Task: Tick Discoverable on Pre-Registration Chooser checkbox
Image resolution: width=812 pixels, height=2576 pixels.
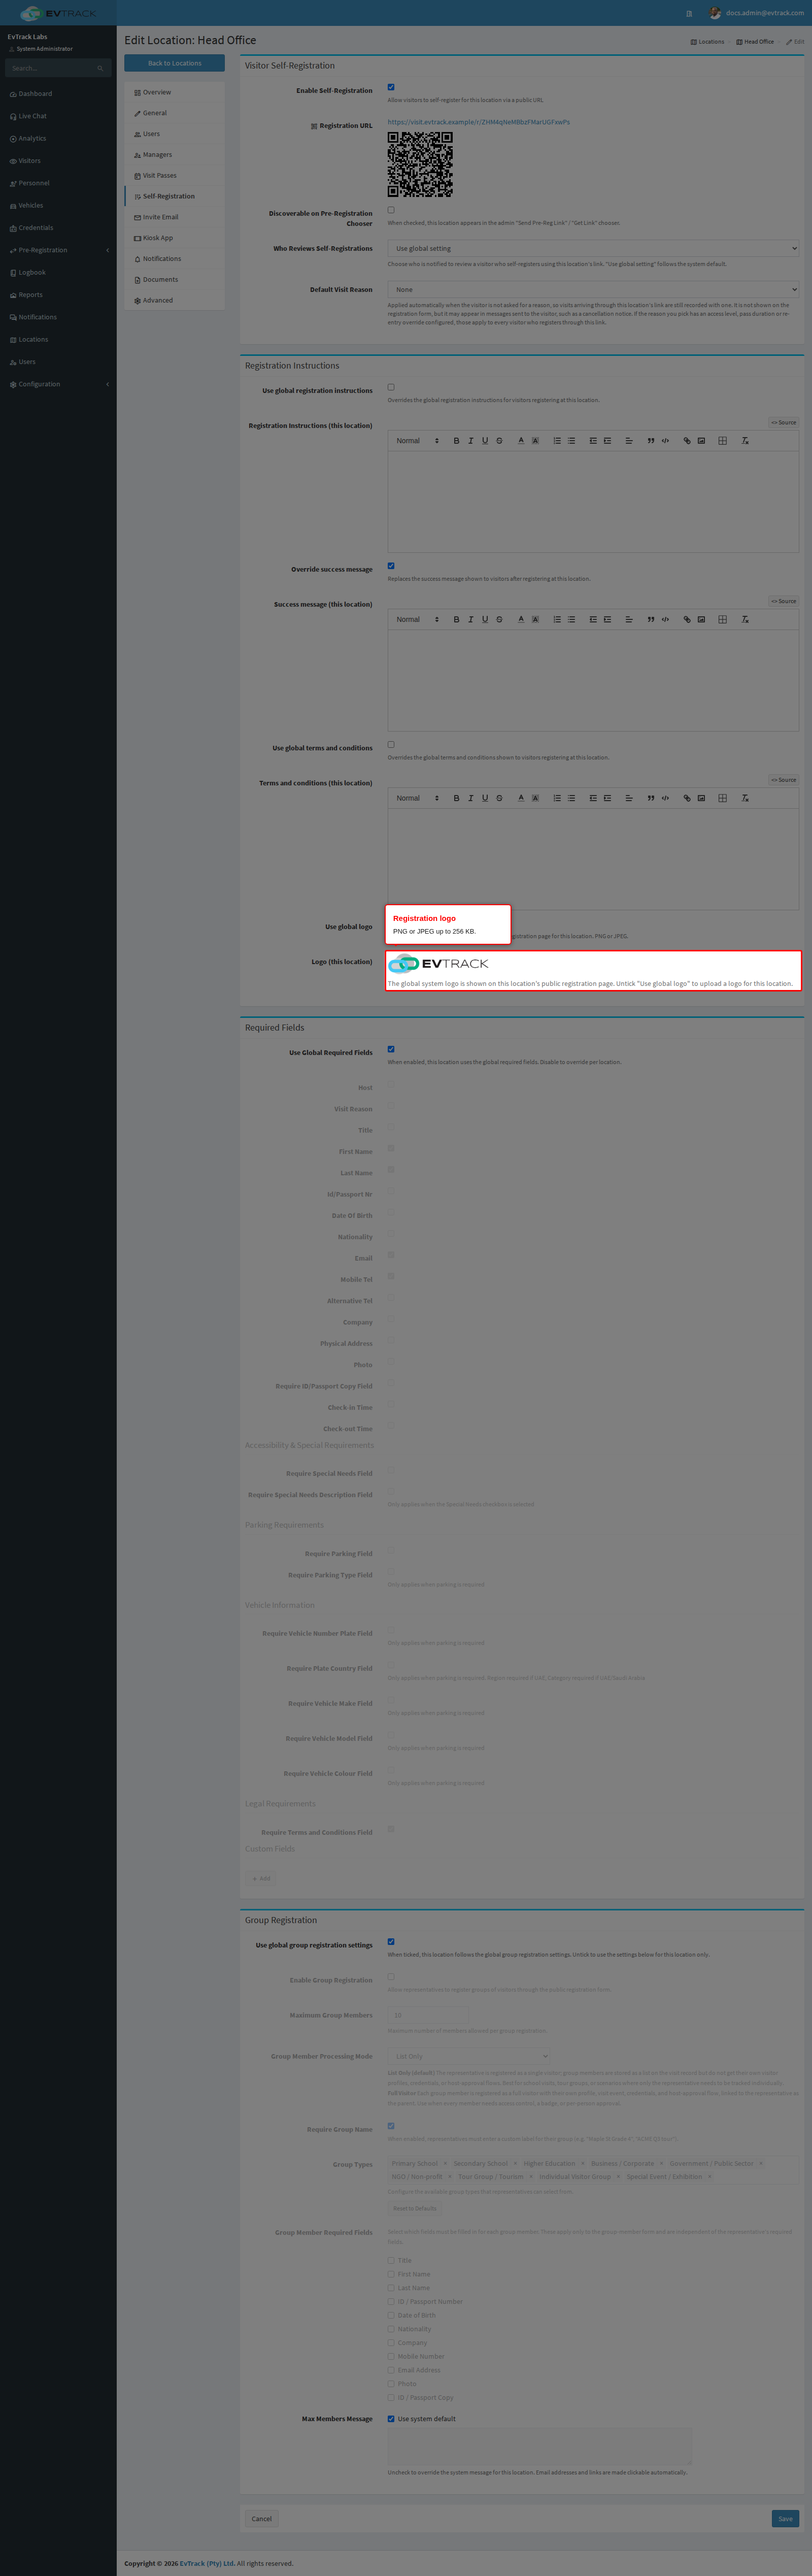Action: pyautogui.click(x=391, y=210)
